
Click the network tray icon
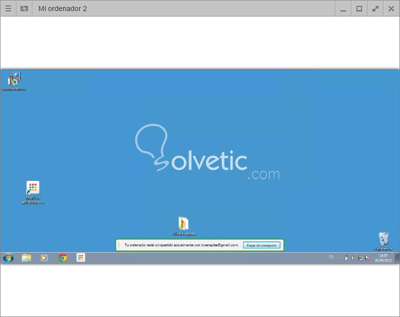click(360, 258)
